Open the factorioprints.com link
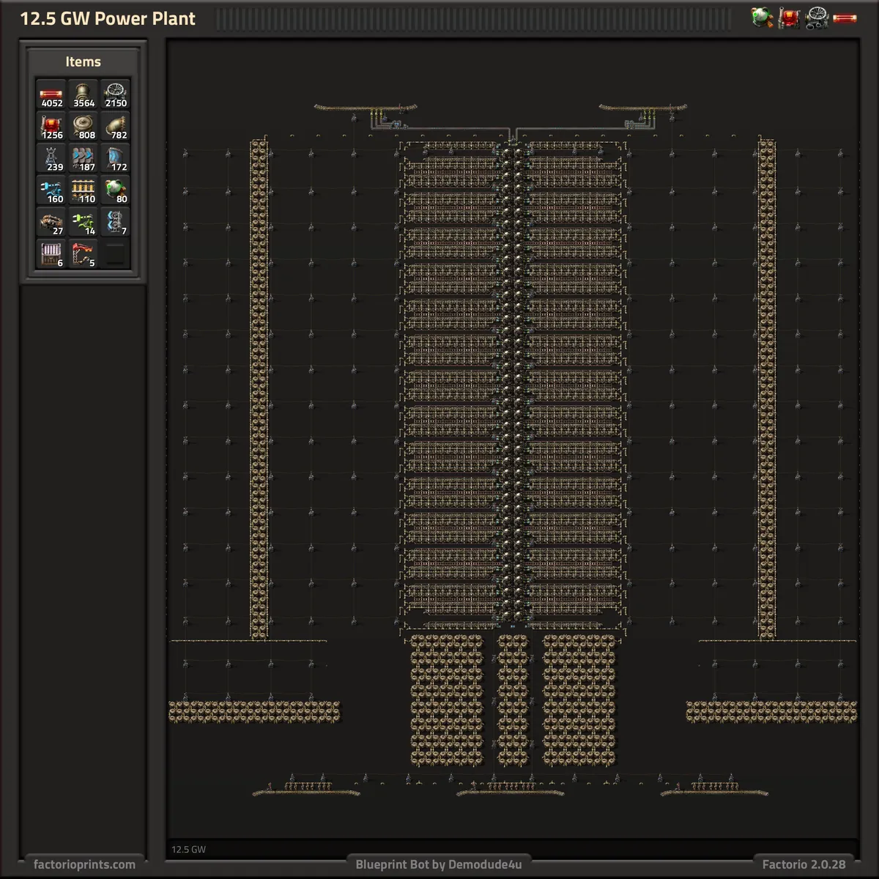This screenshot has width=879, height=879. (x=84, y=864)
